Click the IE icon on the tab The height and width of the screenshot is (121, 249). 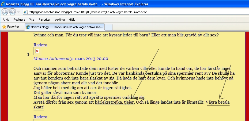28,27
